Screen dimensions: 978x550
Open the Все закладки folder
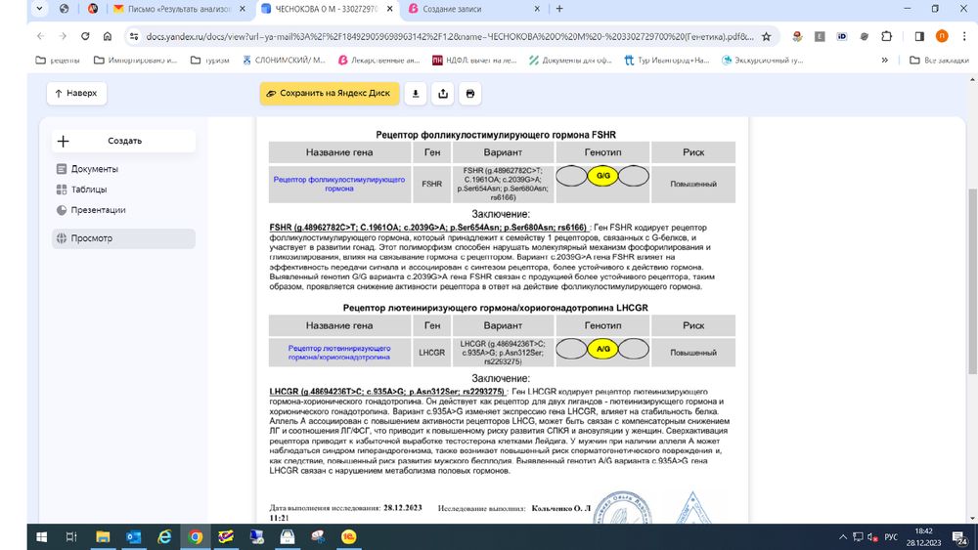tap(939, 61)
